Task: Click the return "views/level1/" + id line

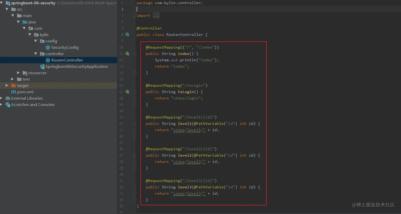Action: [187, 130]
